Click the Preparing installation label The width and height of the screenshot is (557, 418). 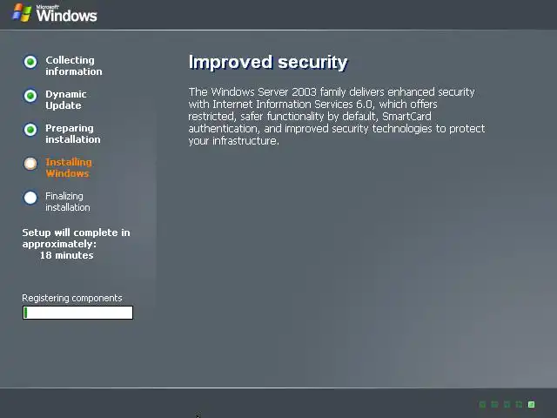(72, 133)
